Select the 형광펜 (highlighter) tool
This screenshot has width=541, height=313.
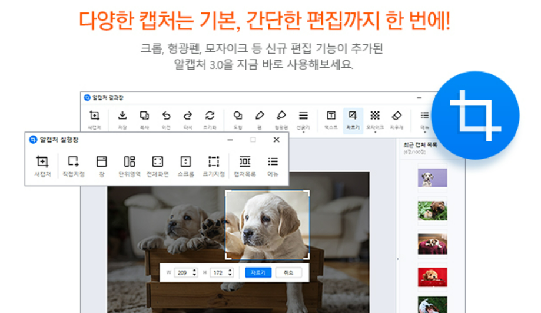(x=281, y=120)
